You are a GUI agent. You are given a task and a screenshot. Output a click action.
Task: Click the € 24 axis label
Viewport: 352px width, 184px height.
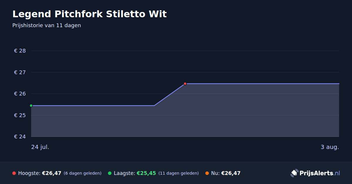pyautogui.click(x=20, y=137)
